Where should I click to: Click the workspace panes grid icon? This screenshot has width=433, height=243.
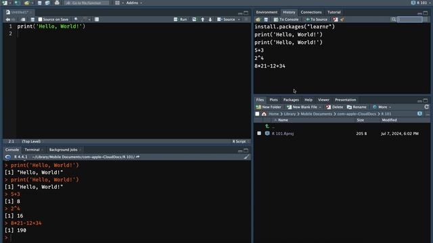[x=117, y=3]
